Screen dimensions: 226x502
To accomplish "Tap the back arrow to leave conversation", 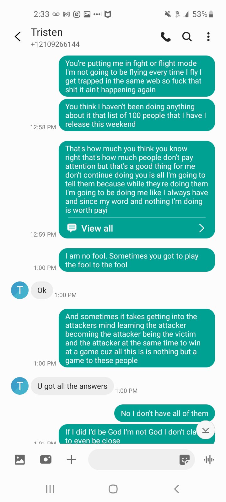I will [x=18, y=37].
